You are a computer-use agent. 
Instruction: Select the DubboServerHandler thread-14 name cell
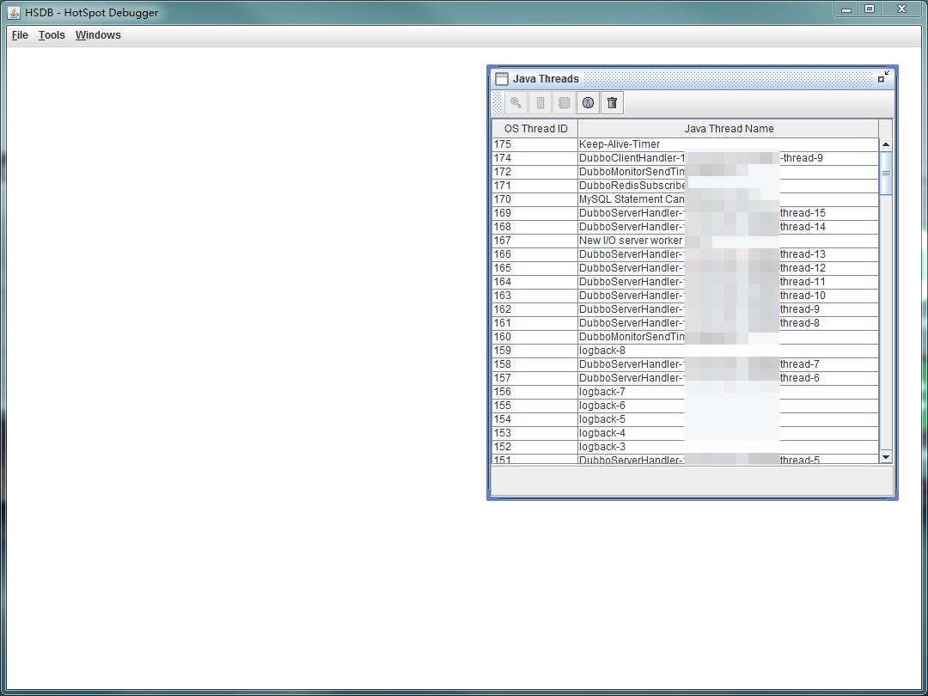(x=729, y=227)
